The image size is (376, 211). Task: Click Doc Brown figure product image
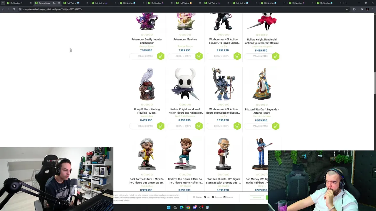coord(147,154)
